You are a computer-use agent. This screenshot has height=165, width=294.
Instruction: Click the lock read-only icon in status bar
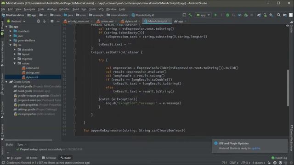click(x=269, y=163)
